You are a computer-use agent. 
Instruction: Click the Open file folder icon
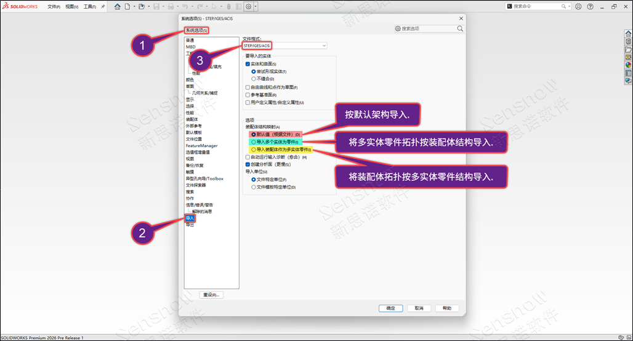[x=141, y=6]
